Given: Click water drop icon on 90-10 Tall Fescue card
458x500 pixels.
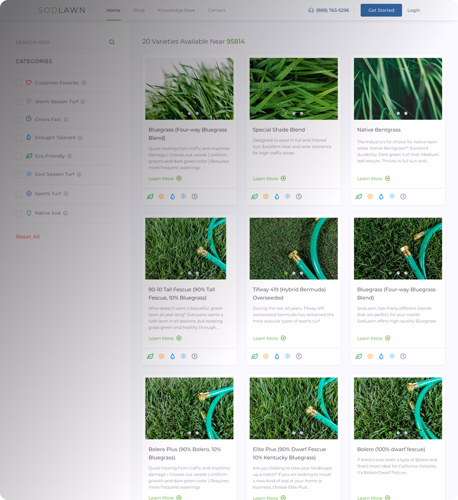Looking at the screenshot, I should pyautogui.click(x=173, y=356).
